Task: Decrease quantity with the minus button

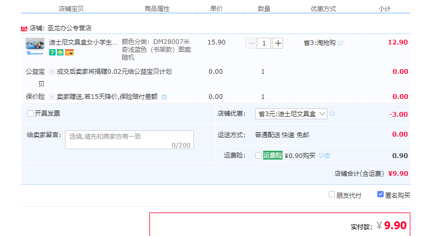Action: coord(251,43)
